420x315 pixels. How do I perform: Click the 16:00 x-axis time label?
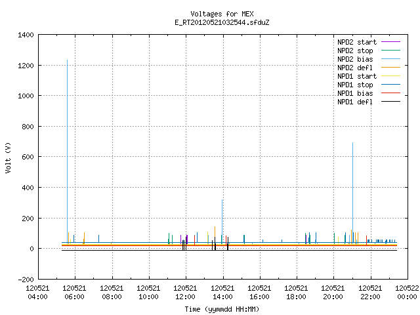(259, 297)
